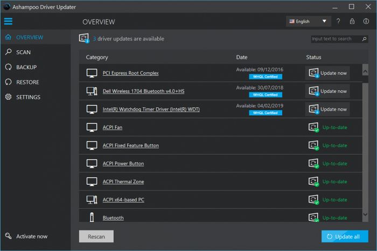Click ACPI x64-based PC status icon
Screen dimensions: 377x251
tap(314, 199)
